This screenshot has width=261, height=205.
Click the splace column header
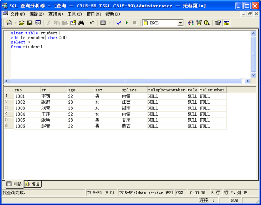[134, 90]
